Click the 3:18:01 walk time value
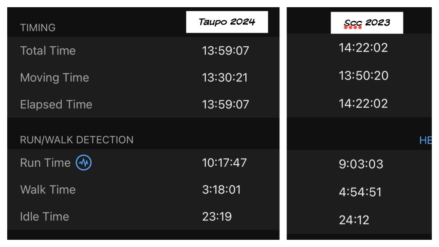The height and width of the screenshot is (247, 439). (x=221, y=190)
